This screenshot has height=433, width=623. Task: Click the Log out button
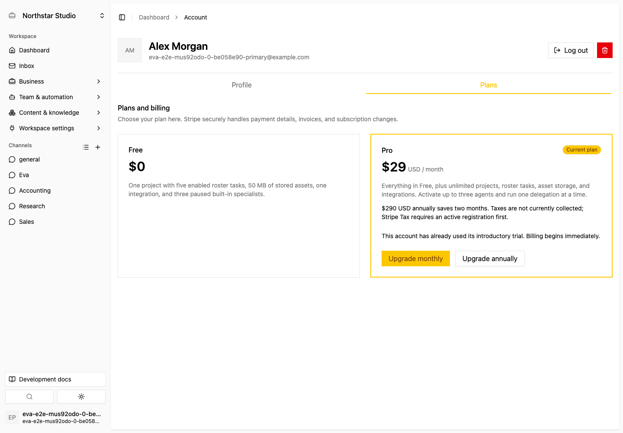(x=571, y=50)
